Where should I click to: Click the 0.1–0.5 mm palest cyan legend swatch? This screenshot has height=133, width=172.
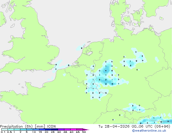click(x=5, y=129)
